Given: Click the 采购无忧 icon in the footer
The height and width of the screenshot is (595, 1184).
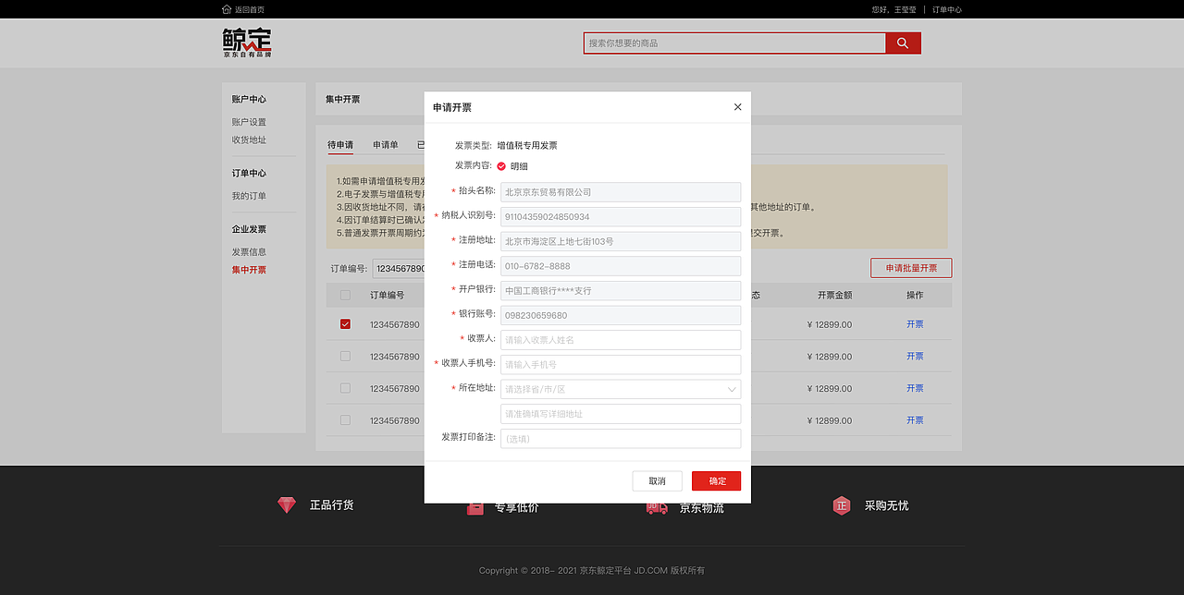Looking at the screenshot, I should click(x=842, y=504).
